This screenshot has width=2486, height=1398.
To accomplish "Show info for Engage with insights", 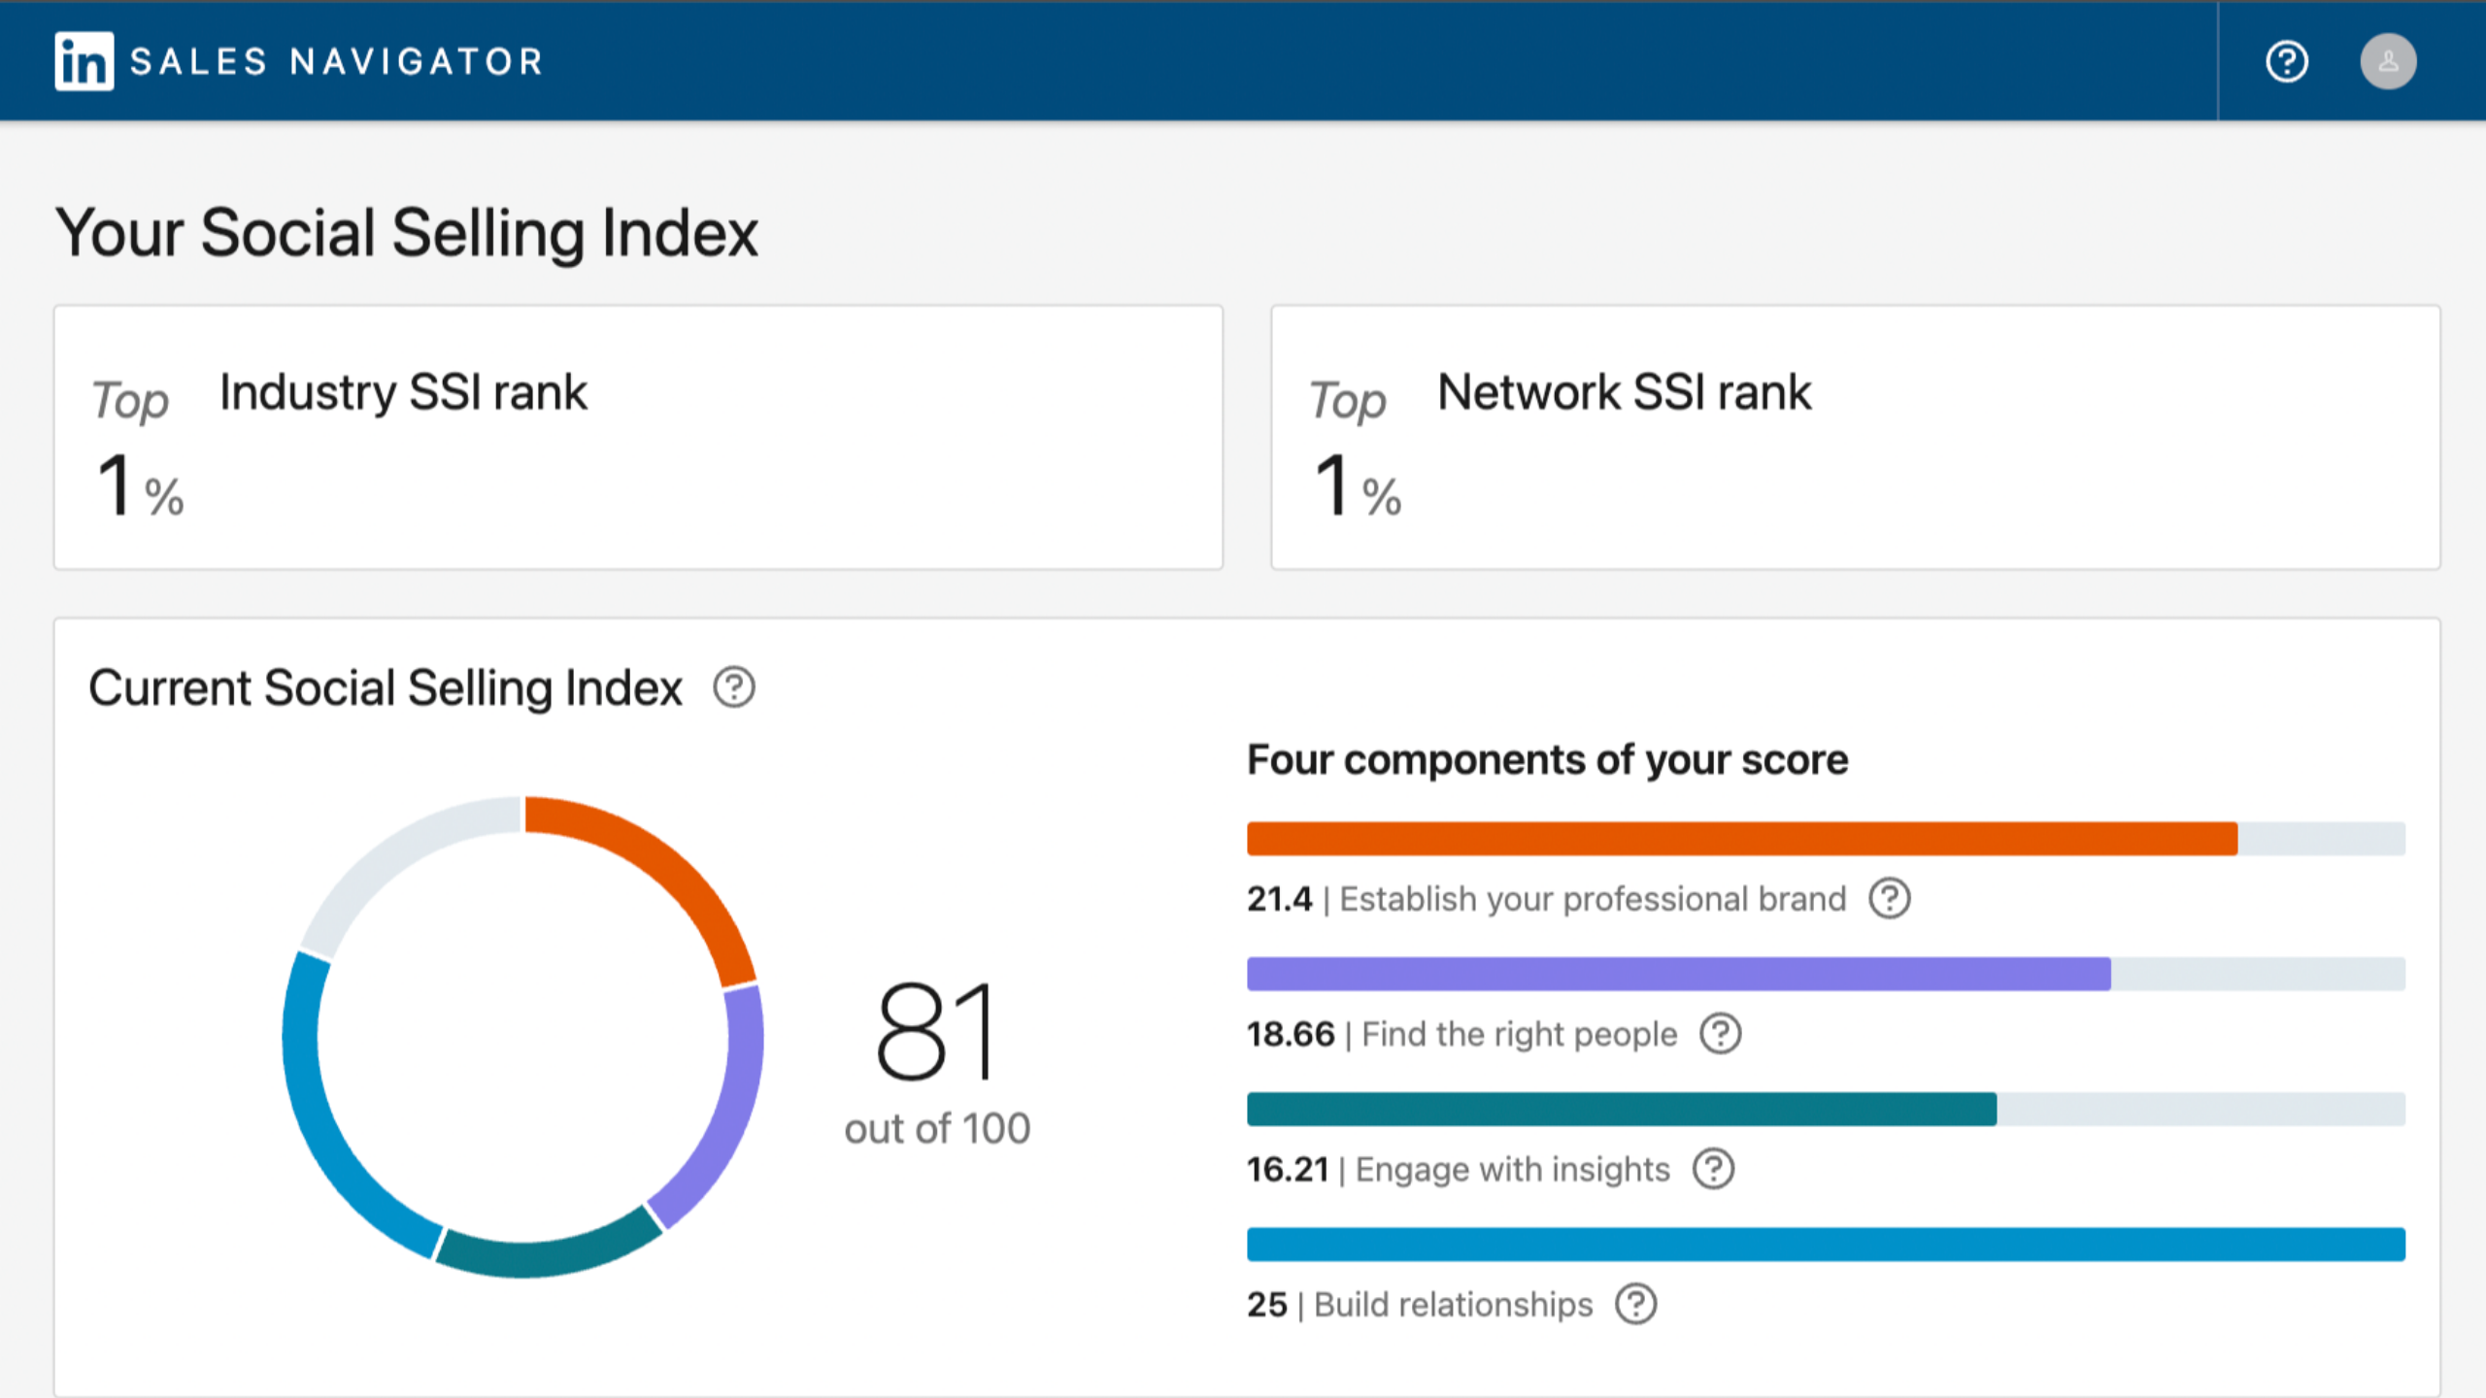I will [x=1714, y=1169].
